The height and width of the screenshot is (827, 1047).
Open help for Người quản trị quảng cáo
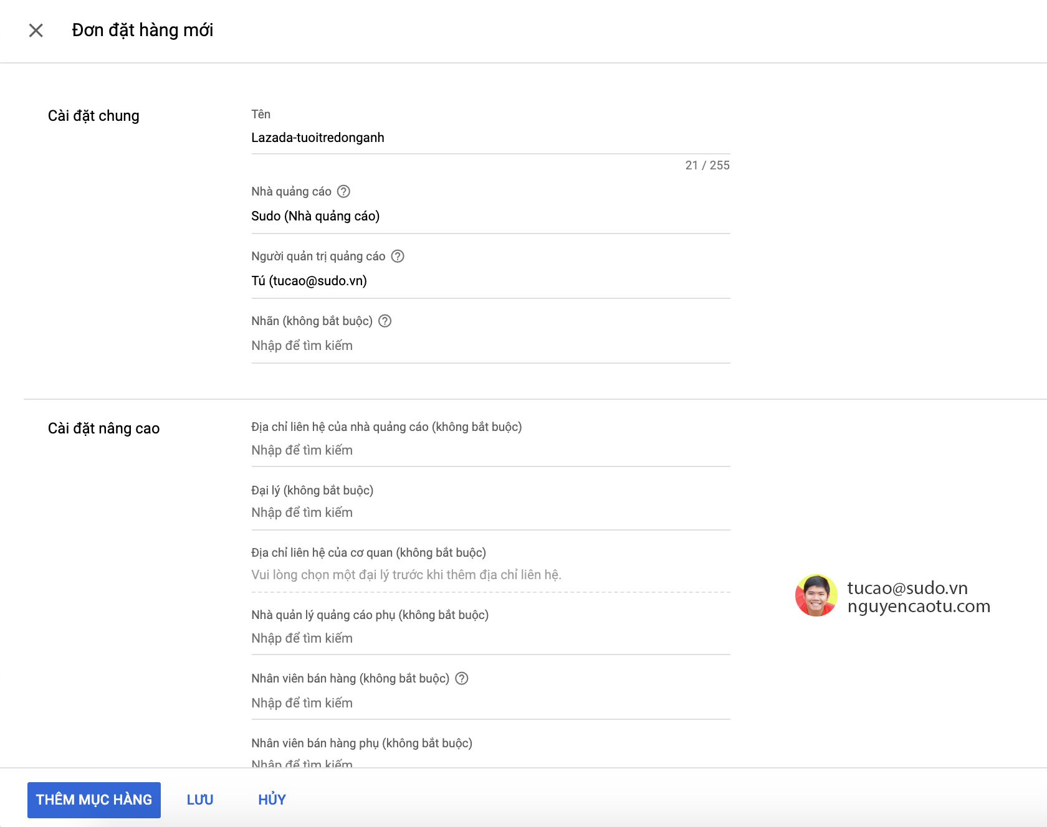click(398, 257)
